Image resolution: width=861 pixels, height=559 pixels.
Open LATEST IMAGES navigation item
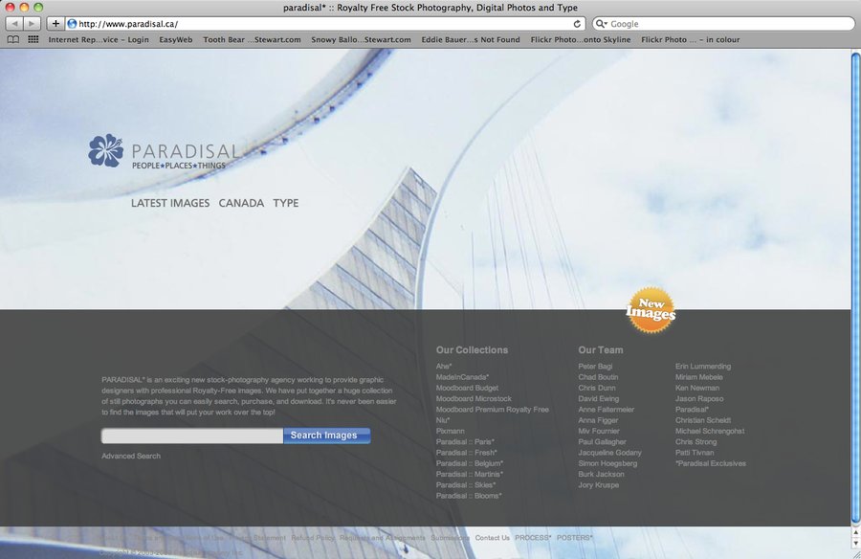[x=170, y=203]
